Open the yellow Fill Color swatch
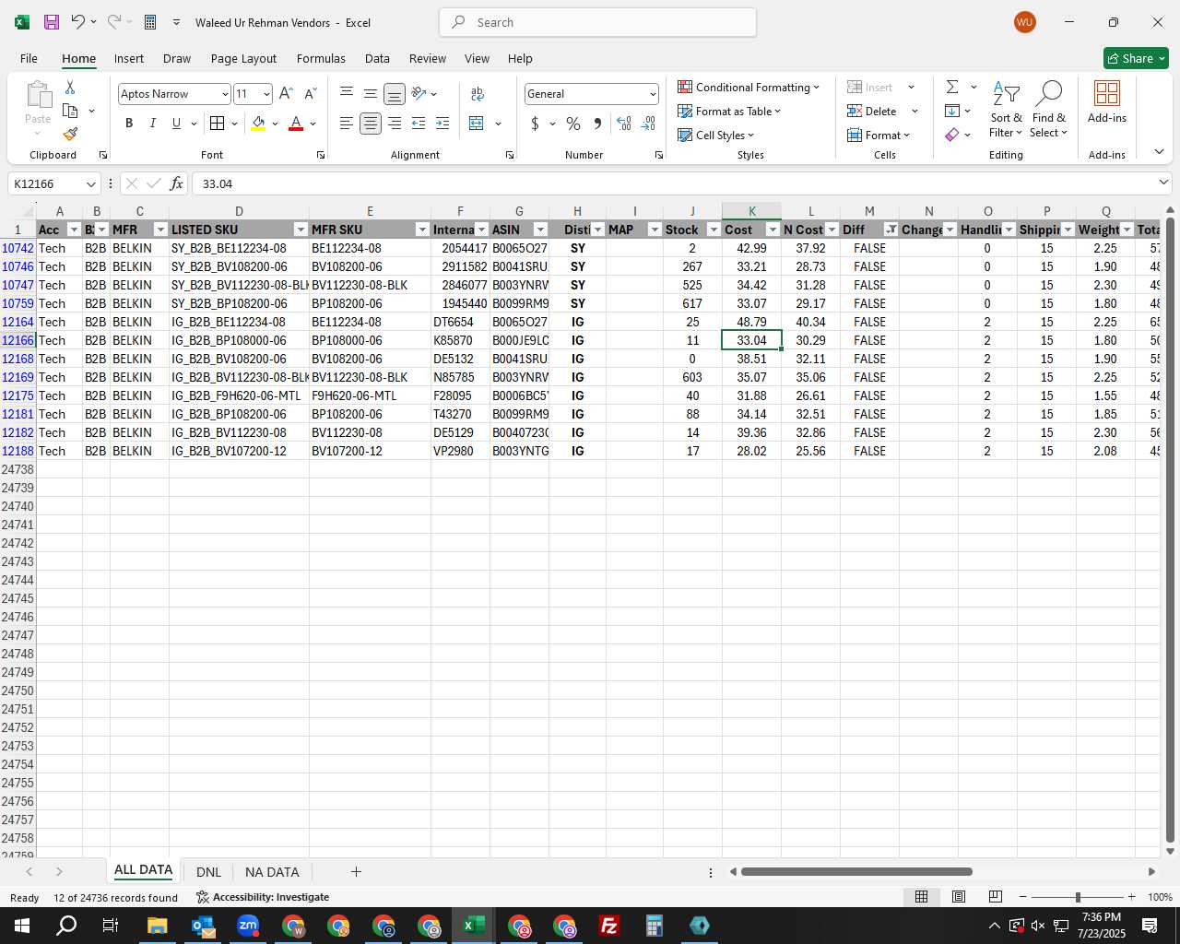The image size is (1180, 944). (258, 124)
